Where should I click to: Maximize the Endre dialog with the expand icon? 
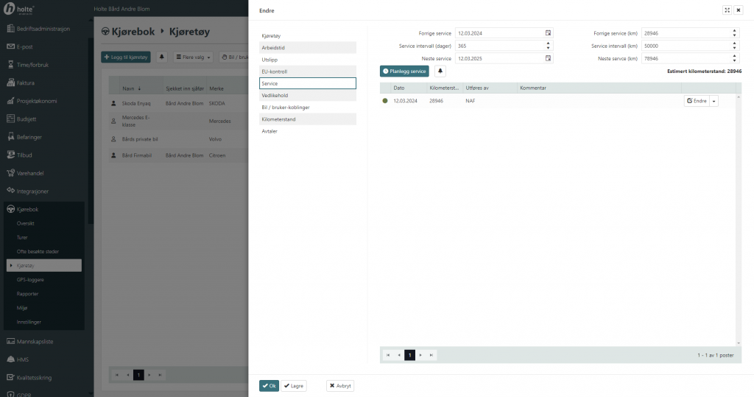click(x=727, y=10)
